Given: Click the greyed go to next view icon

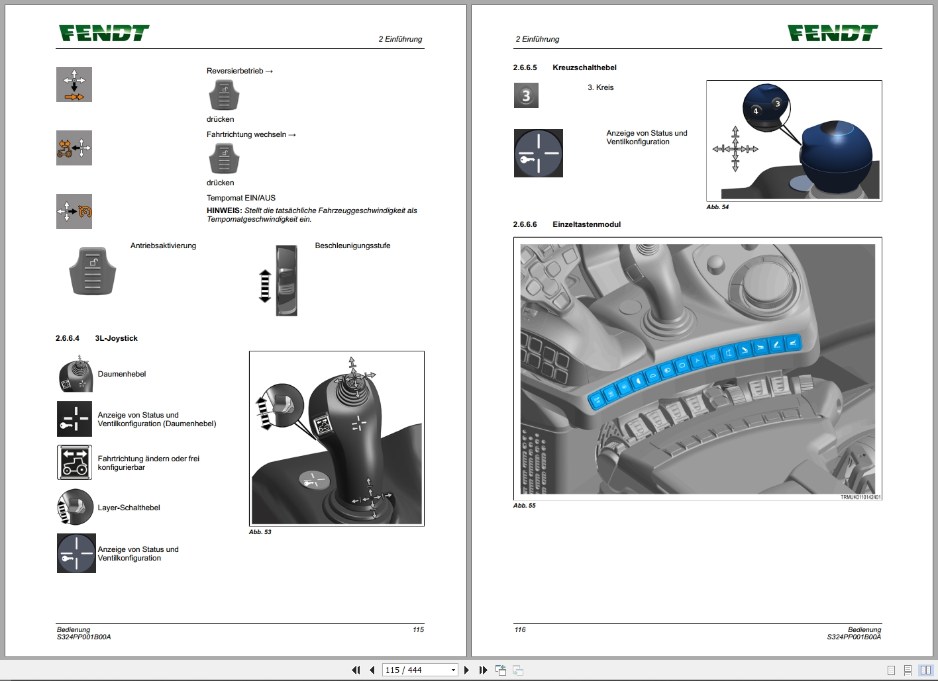Looking at the screenshot, I should [518, 670].
